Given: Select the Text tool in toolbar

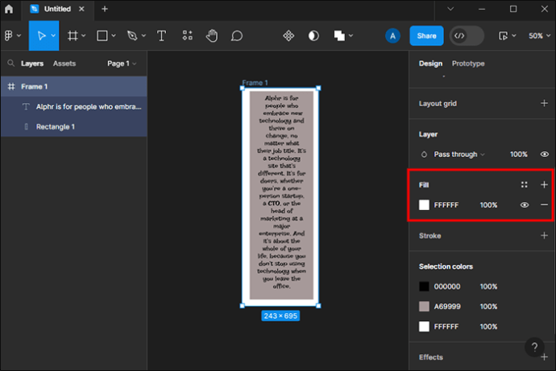Looking at the screenshot, I should click(x=161, y=36).
